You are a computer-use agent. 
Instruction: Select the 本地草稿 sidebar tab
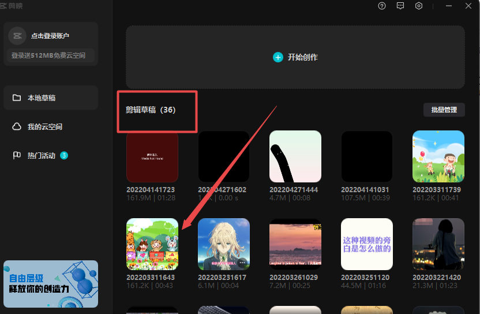(x=51, y=98)
